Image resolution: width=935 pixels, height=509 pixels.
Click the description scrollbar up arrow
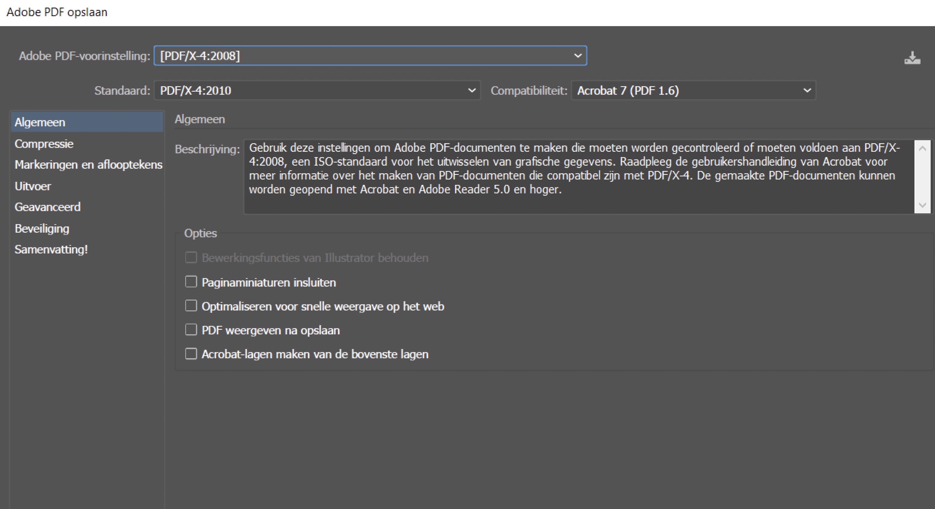(x=922, y=148)
